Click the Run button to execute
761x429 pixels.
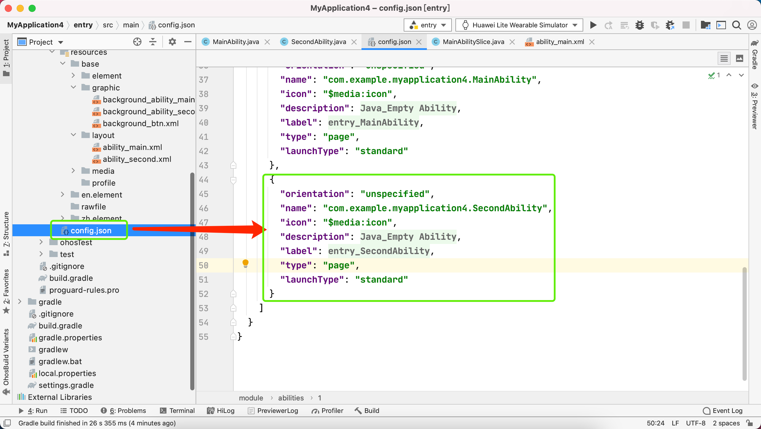[594, 25]
